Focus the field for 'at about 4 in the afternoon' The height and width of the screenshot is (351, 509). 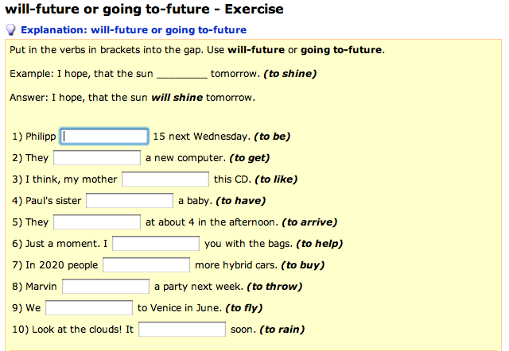97,222
